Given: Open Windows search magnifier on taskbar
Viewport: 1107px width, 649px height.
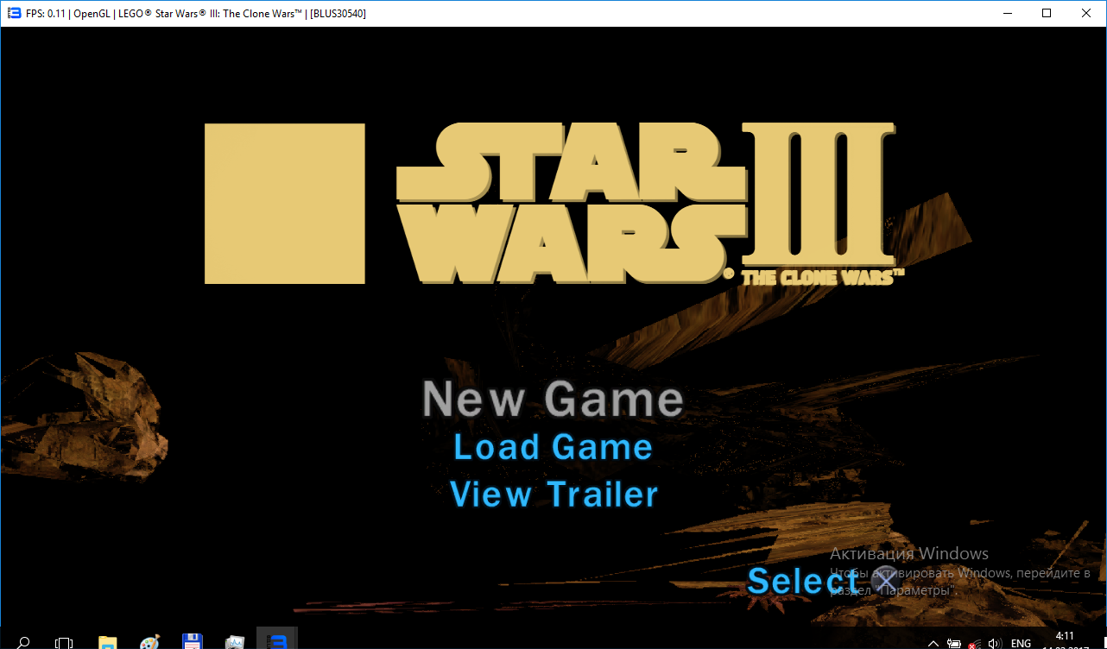Looking at the screenshot, I should click(23, 642).
